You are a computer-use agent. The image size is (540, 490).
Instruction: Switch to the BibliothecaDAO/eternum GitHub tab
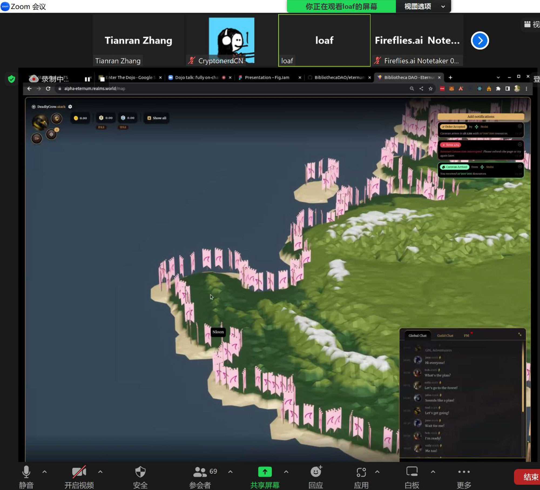(340, 78)
